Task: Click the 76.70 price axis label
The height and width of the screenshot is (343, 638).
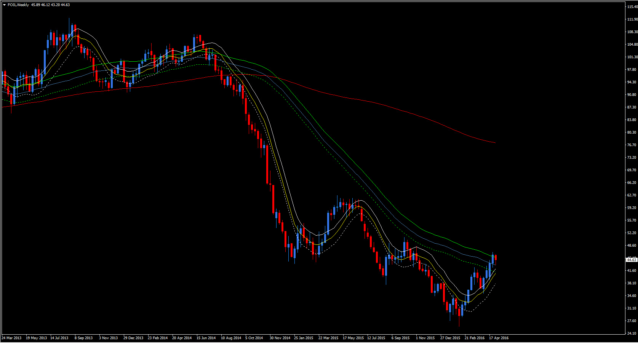Action: pos(632,145)
